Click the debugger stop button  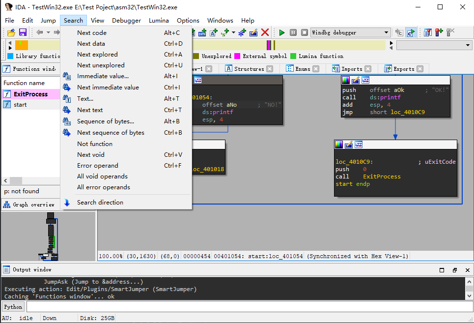click(x=305, y=32)
